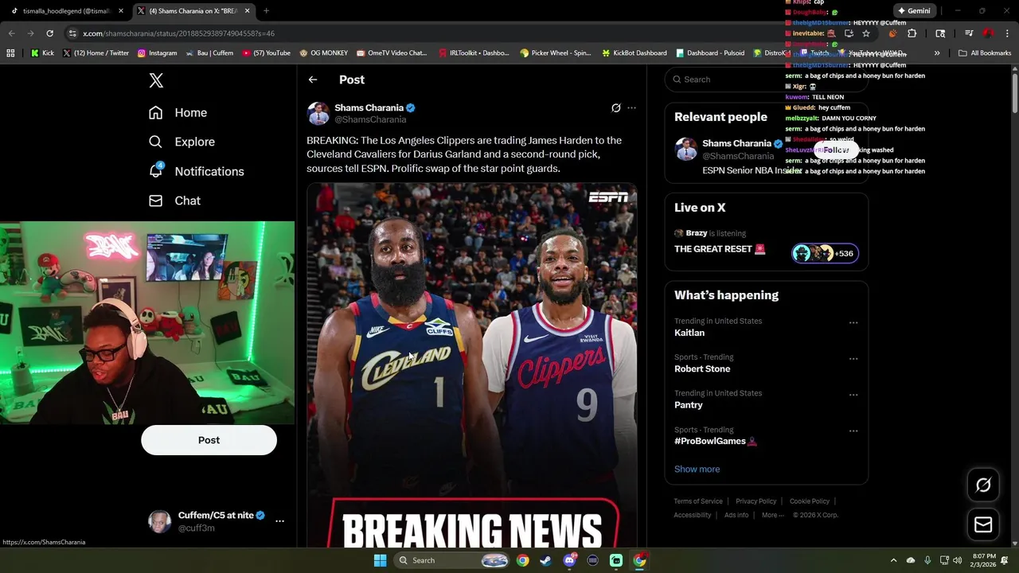This screenshot has width=1019, height=573.
Task: Open the Kick bookmark
Action: pos(42,53)
